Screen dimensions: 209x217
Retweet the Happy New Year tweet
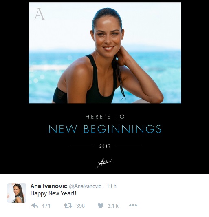coord(68,206)
